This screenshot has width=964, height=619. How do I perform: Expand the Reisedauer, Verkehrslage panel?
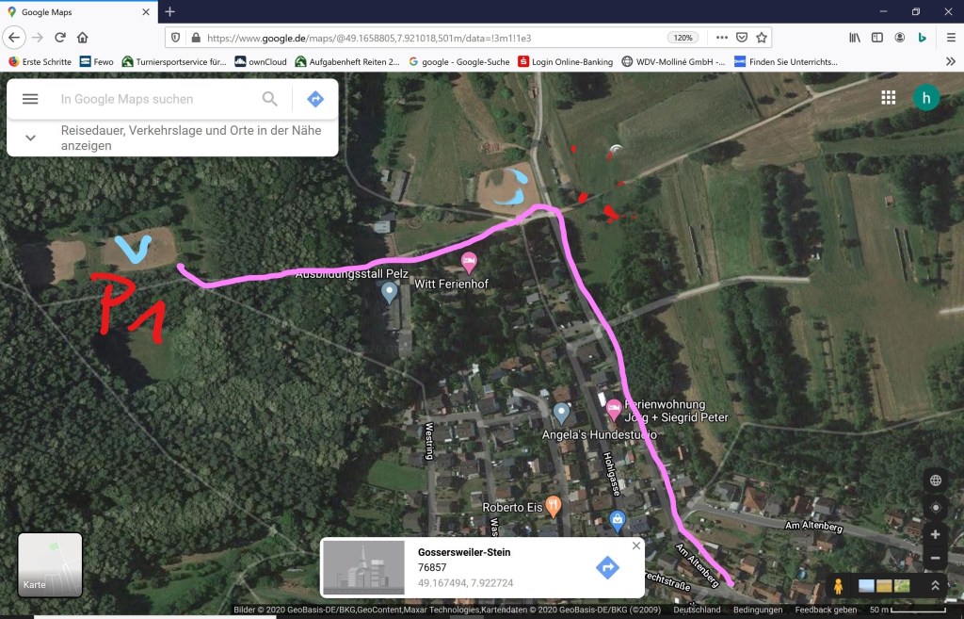point(172,138)
